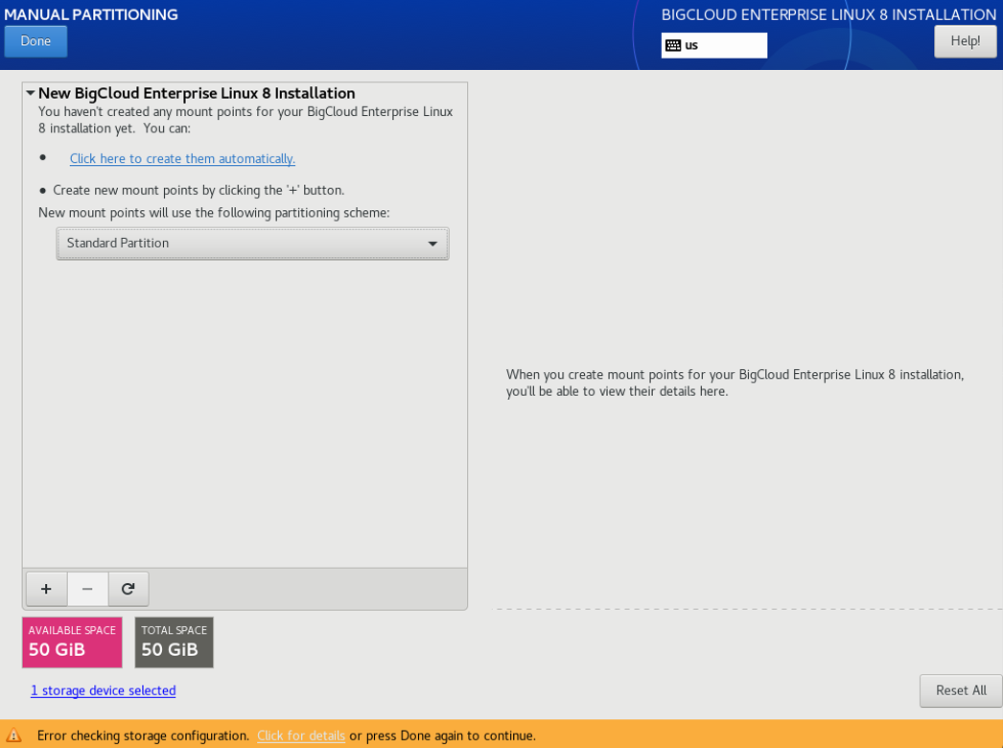Viewport: 1003px width, 748px height.
Task: Click the AVAILABLE SPACE 50 GiB box
Action: (x=72, y=643)
